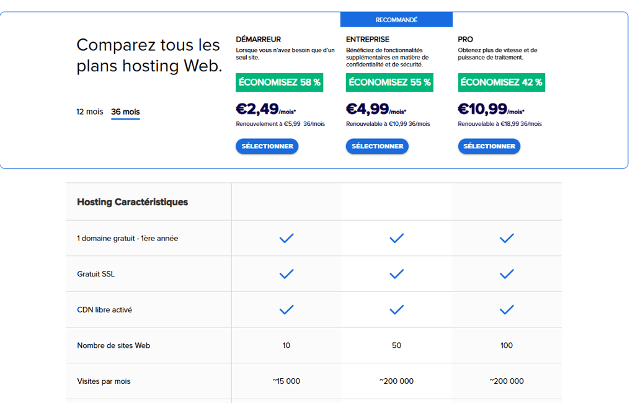This screenshot has width=635, height=403.
Task: Click the €4,99 /mois price
Action: (376, 109)
